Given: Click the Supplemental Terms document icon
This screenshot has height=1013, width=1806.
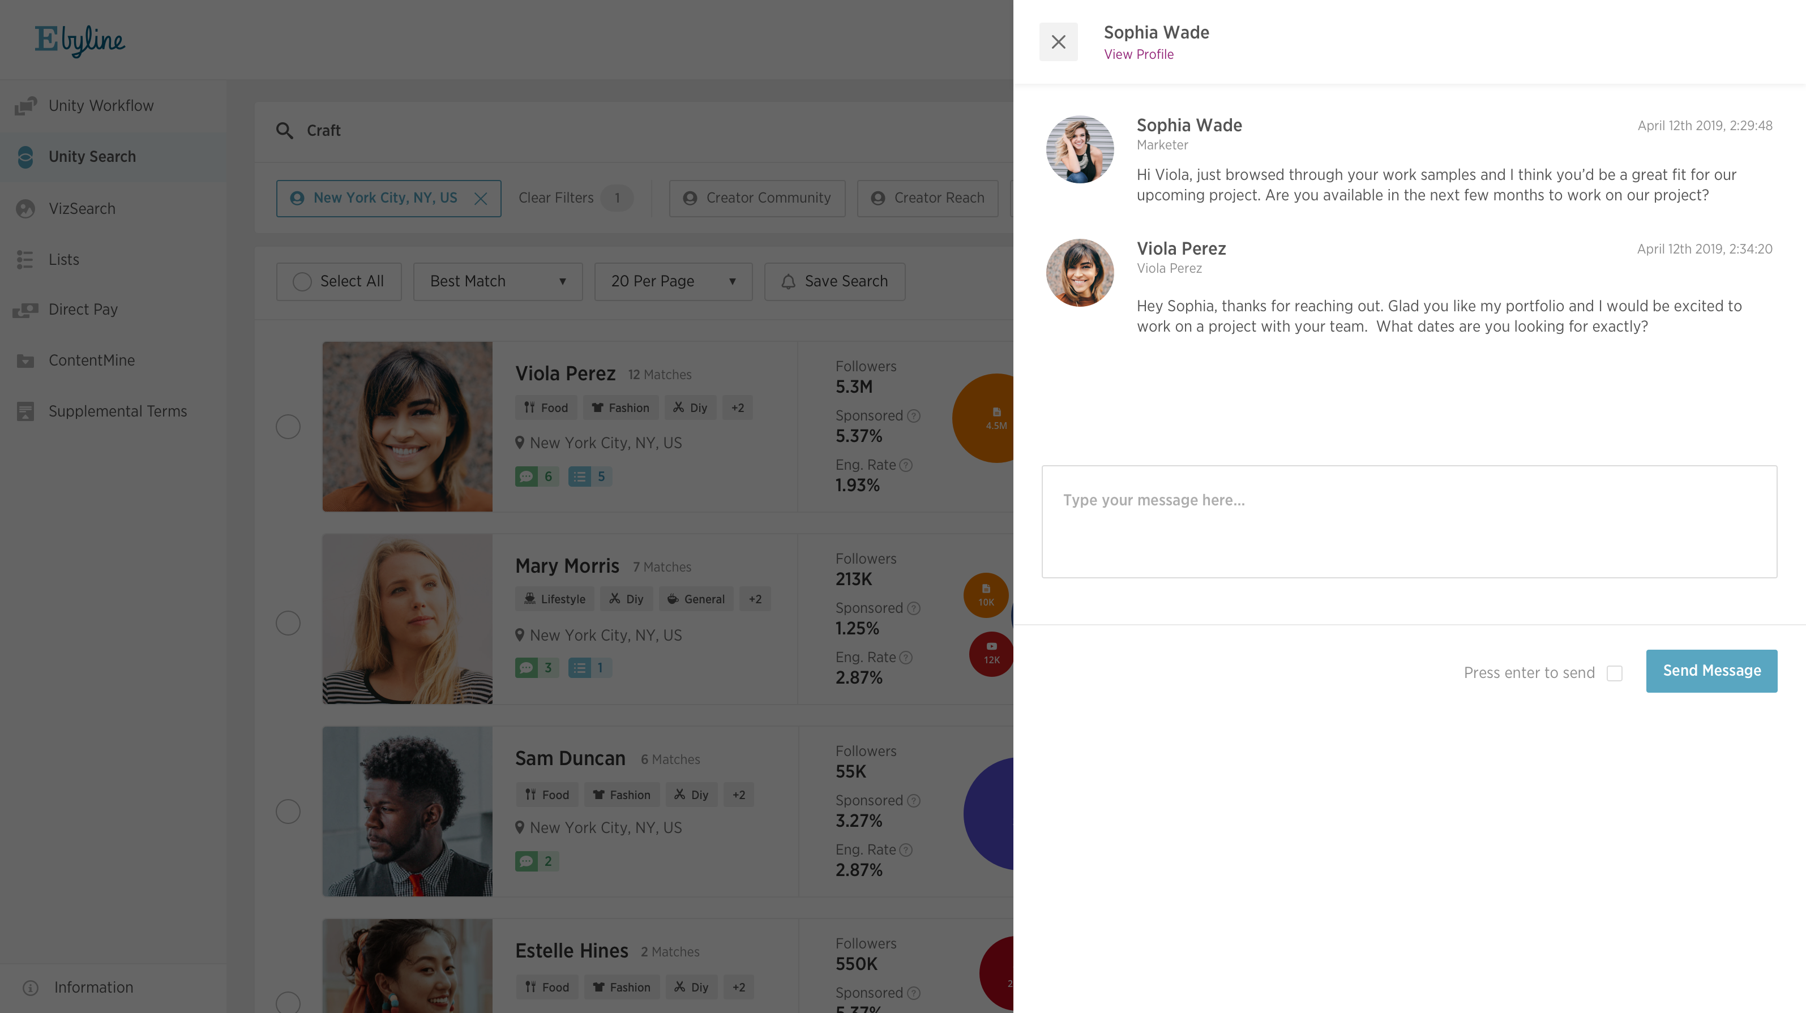Looking at the screenshot, I should [x=25, y=411].
